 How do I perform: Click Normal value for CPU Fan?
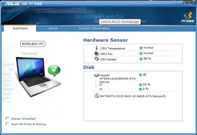148,53
